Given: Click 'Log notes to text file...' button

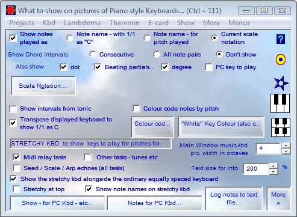Looking at the screenshot, I should [x=234, y=198].
